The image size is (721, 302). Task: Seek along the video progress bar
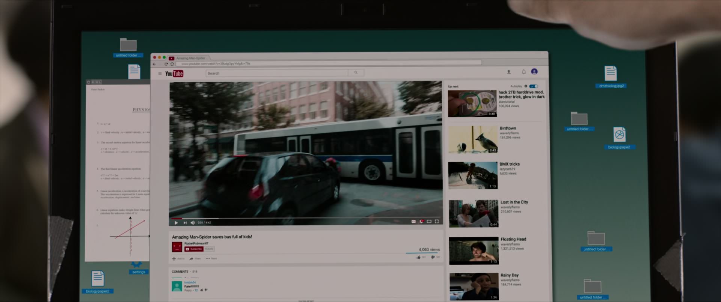[x=306, y=218]
